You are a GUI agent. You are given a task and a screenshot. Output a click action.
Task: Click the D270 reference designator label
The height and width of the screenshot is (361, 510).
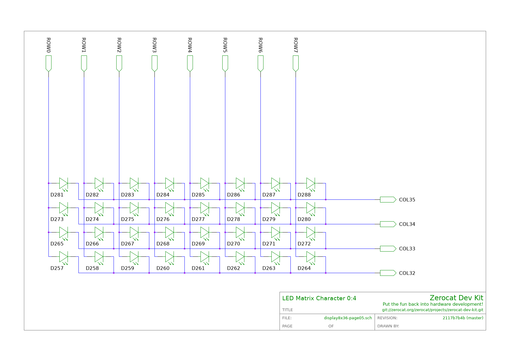233,244
